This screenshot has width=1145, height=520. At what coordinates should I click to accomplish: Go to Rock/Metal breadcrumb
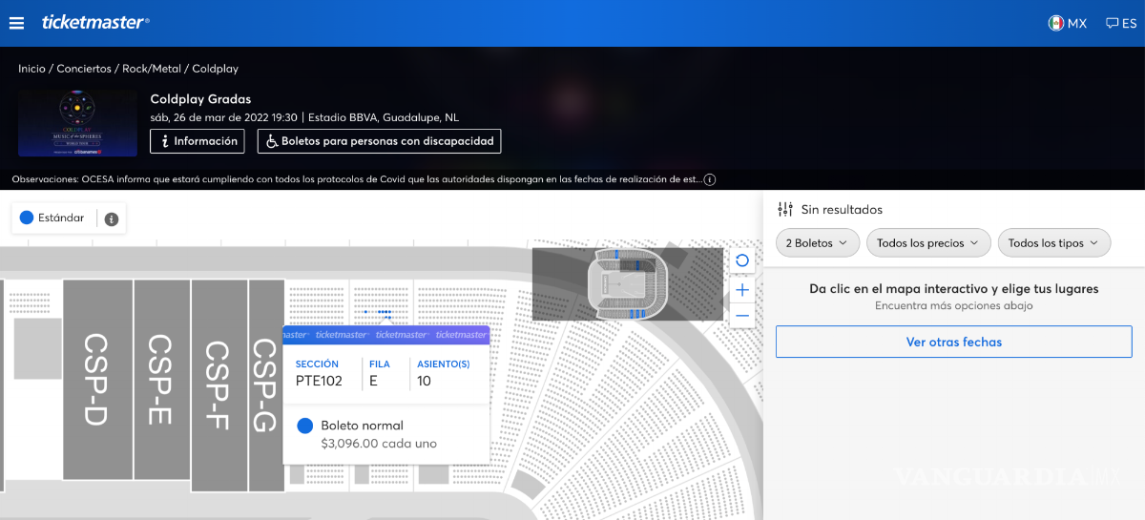point(152,69)
